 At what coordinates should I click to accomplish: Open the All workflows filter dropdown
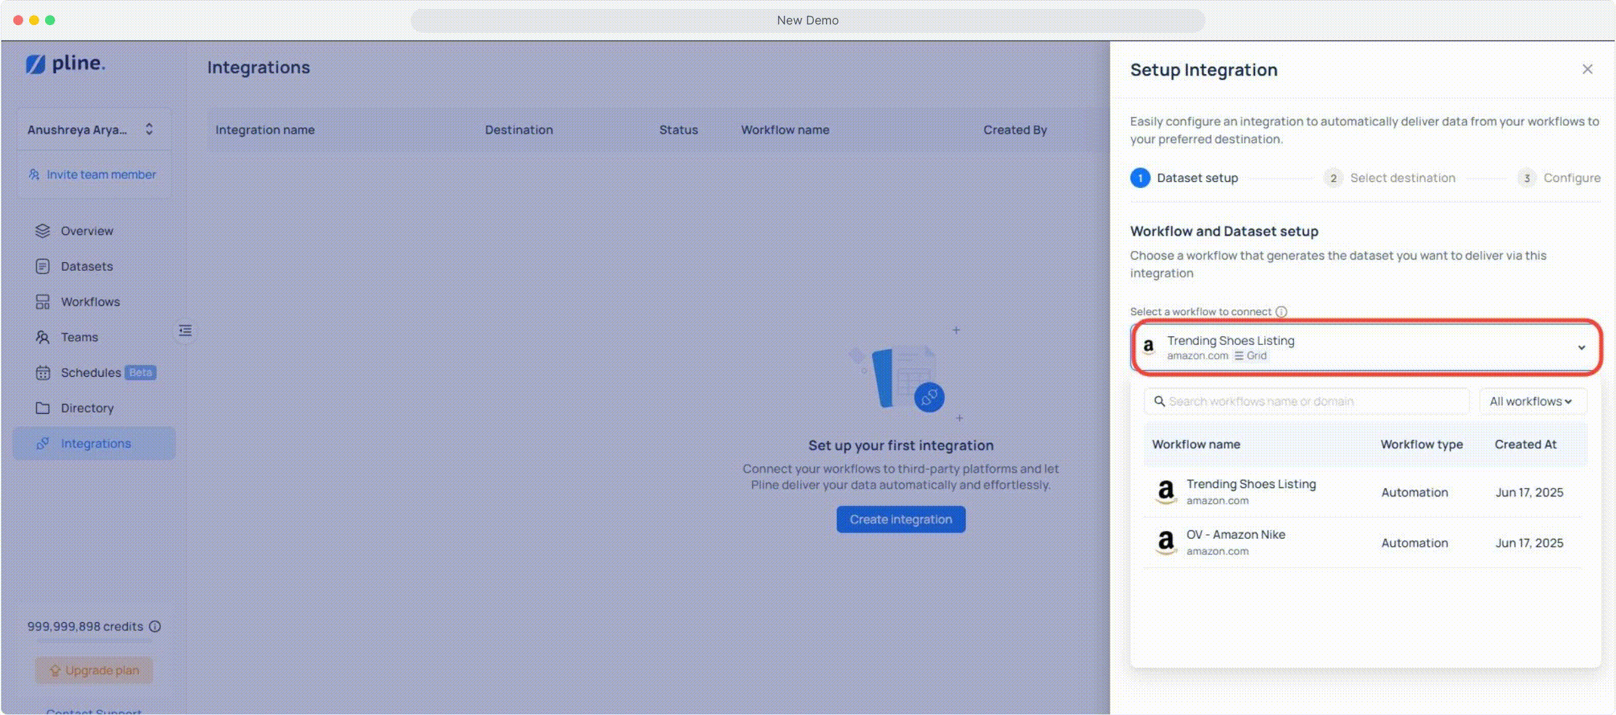click(x=1531, y=401)
